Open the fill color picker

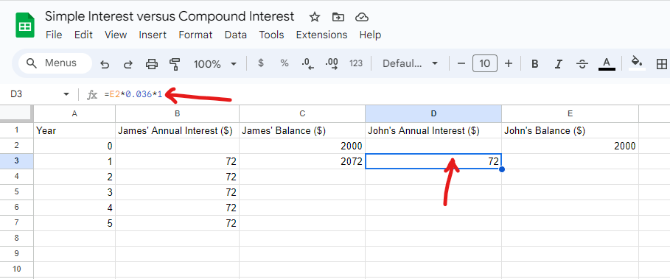tap(637, 63)
